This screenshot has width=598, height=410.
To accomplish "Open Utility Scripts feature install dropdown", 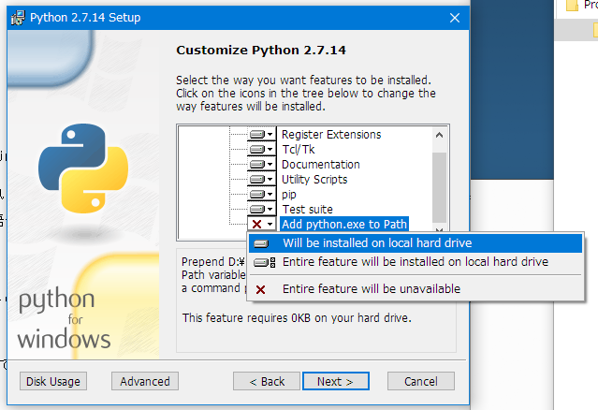I will point(261,179).
